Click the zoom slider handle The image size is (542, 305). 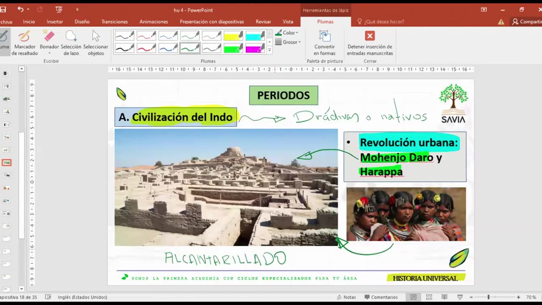[x=488, y=297]
